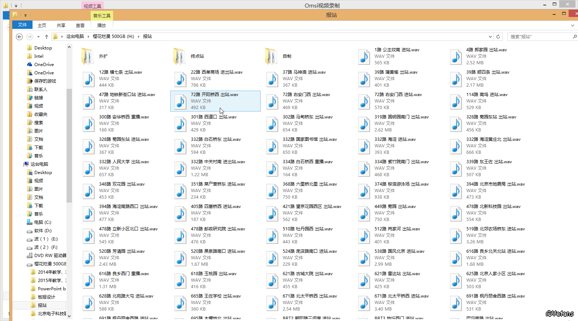Select 616路 良乡北关北站 进站.wav file name
Viewport: 578px width, 321px height.
pyautogui.click(x=495, y=251)
